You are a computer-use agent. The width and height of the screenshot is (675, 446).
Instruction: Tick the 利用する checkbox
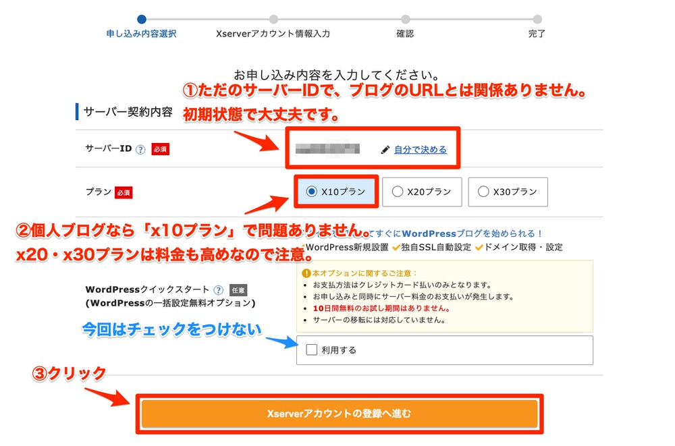[x=311, y=350]
